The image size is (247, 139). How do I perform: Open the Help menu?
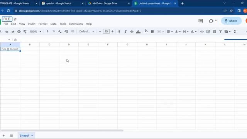[89, 24]
